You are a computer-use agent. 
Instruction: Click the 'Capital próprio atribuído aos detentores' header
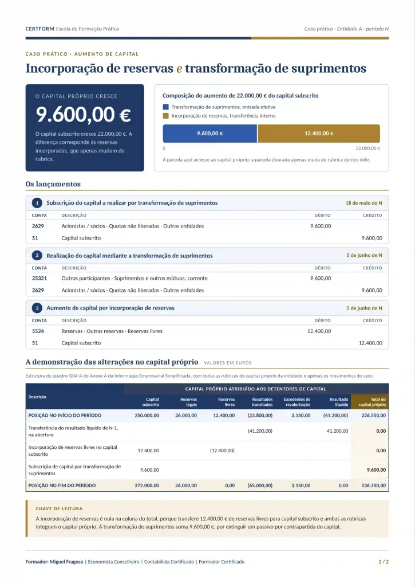tap(256, 389)
